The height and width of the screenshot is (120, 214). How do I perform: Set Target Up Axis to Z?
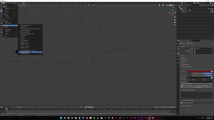[x=209, y=76]
